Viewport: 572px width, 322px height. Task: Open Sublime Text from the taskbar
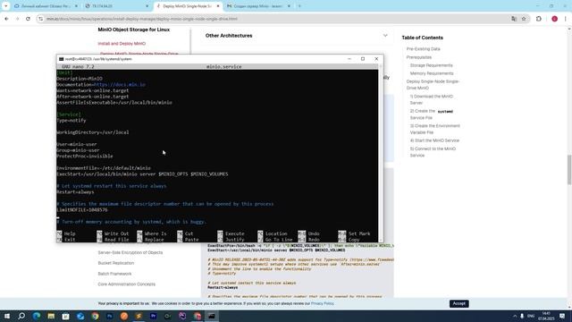pyautogui.click(x=139, y=316)
